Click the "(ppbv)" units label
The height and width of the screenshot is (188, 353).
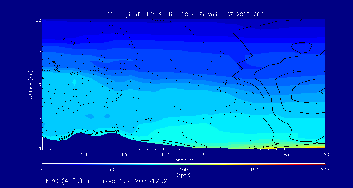tap(184, 175)
